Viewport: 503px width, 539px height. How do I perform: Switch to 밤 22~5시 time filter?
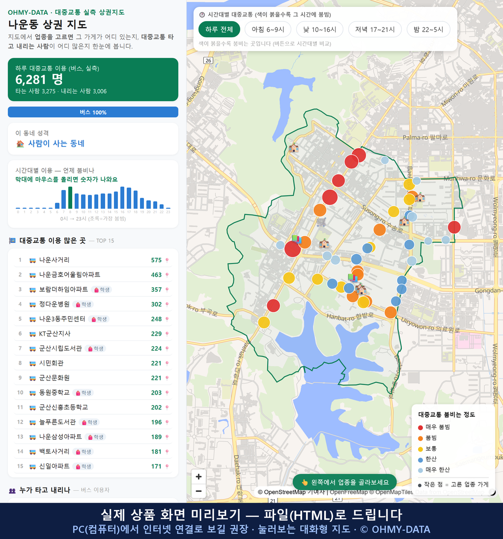[x=428, y=29]
